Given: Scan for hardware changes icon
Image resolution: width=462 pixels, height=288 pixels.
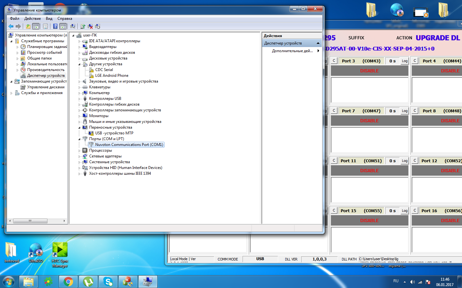Looking at the screenshot, I should (x=73, y=26).
